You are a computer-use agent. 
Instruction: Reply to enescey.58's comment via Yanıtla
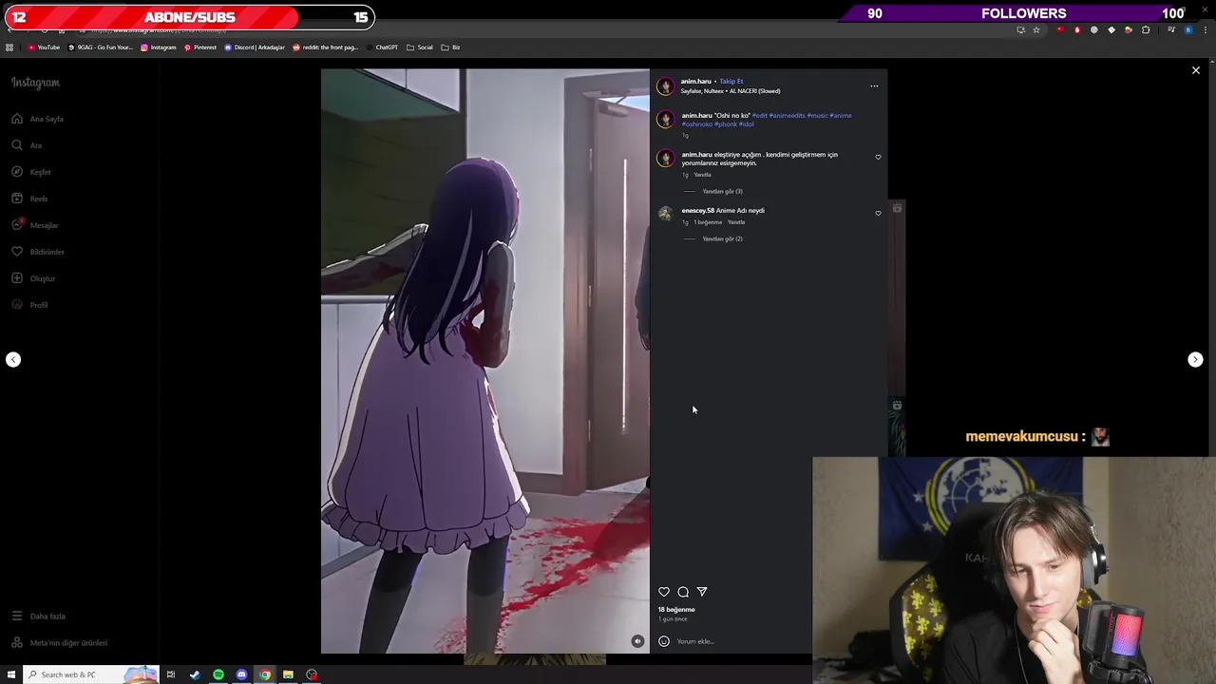736,222
